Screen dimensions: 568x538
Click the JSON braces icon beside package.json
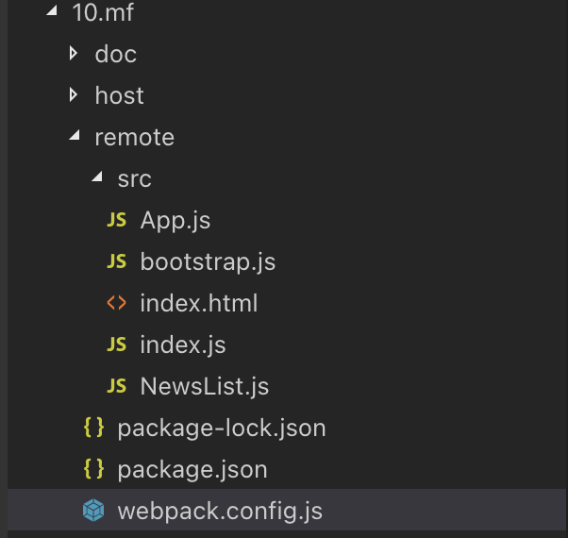pyautogui.click(x=93, y=469)
